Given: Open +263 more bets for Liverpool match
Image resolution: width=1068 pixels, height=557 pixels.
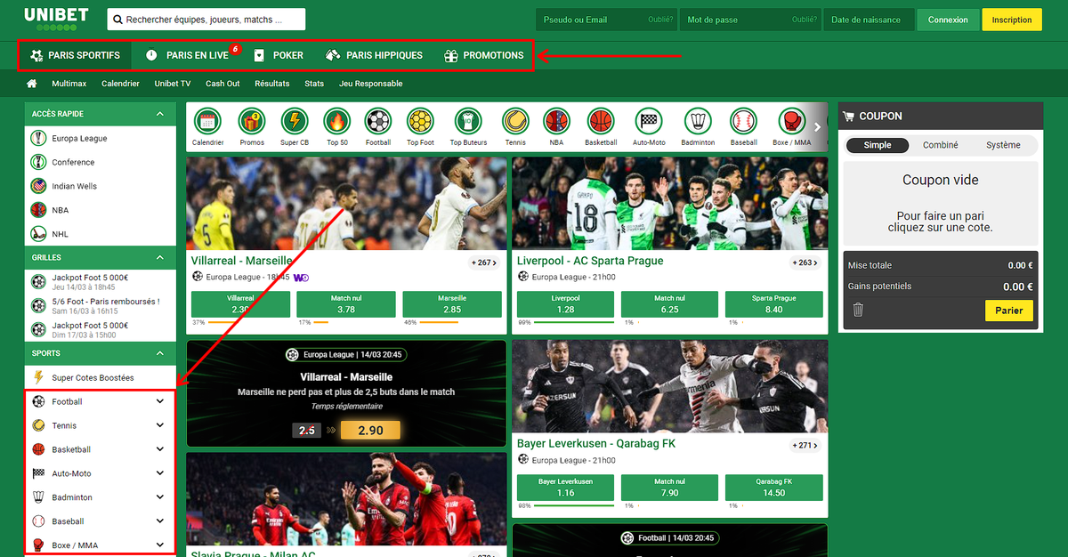Looking at the screenshot, I should (x=805, y=262).
